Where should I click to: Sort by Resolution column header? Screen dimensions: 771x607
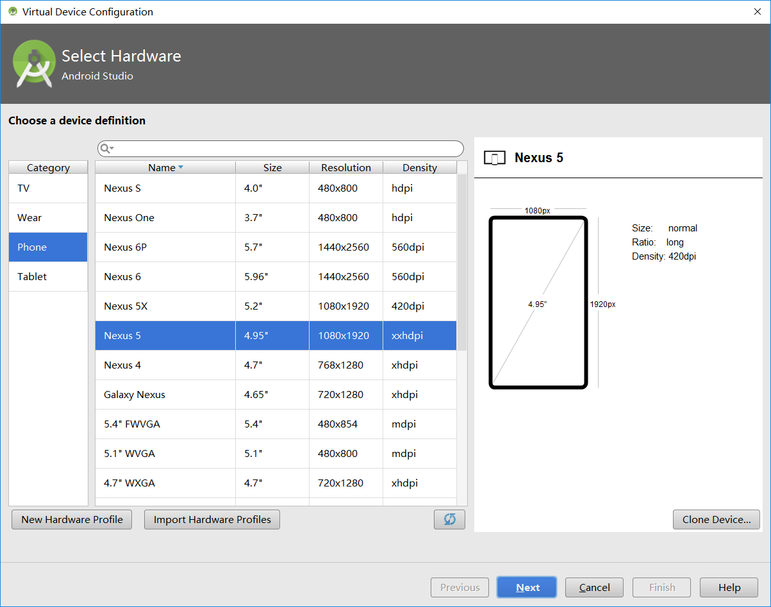346,167
